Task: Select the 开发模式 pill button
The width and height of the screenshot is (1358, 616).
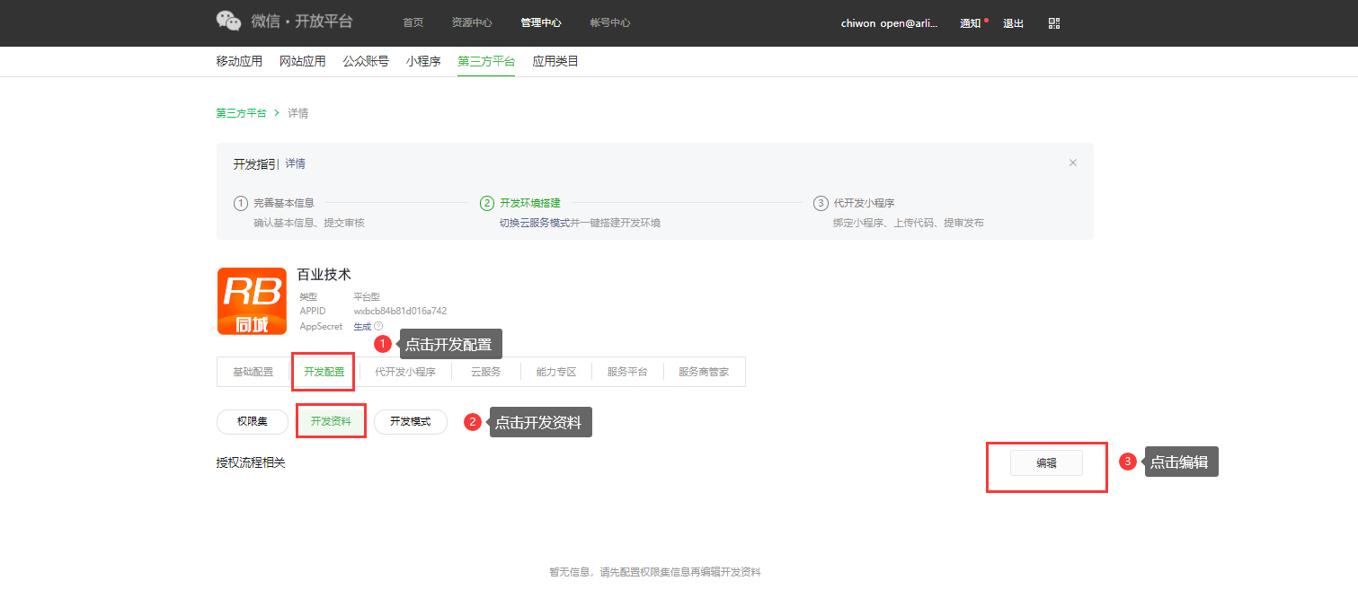Action: tap(410, 421)
